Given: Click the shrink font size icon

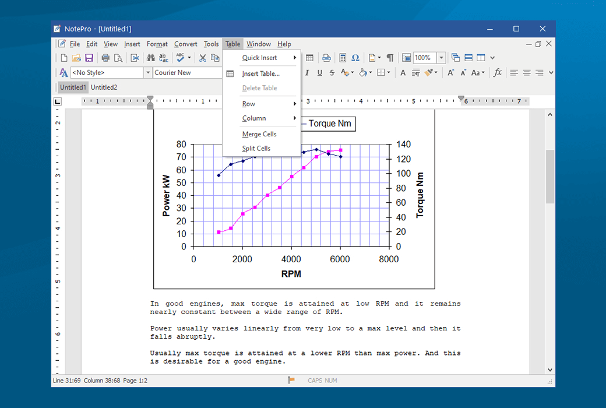Looking at the screenshot, I should [x=463, y=73].
